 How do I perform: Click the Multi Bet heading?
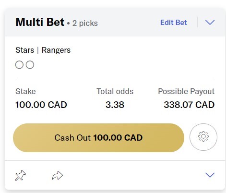tap(40, 22)
